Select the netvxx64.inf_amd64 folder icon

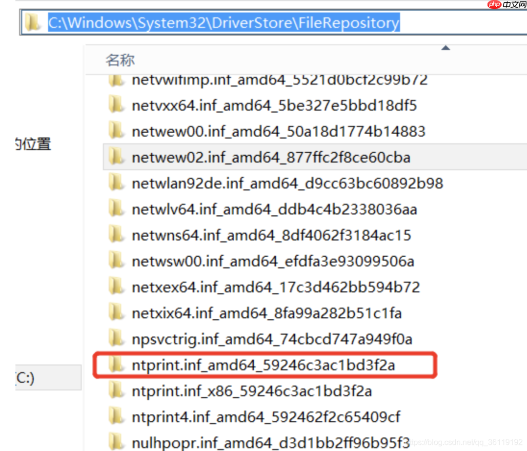pos(116,105)
